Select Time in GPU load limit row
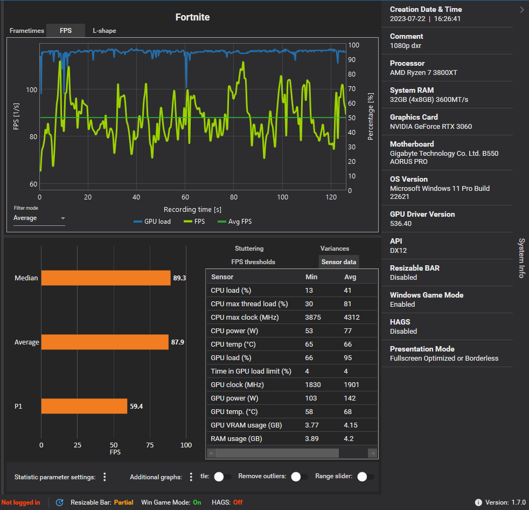This screenshot has height=510, width=529. (x=292, y=371)
